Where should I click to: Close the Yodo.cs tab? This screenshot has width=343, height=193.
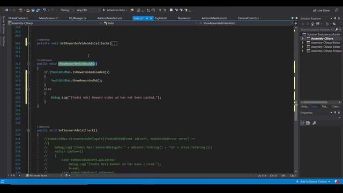(151, 18)
